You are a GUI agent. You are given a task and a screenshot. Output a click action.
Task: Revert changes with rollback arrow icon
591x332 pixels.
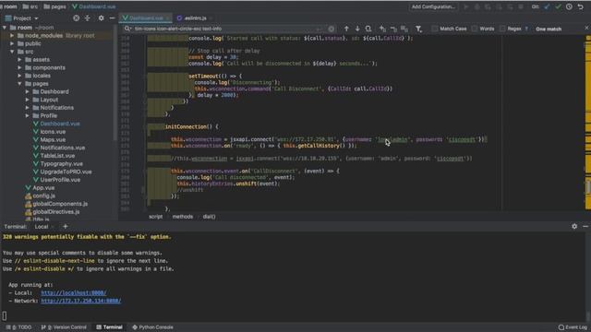coord(581,6)
